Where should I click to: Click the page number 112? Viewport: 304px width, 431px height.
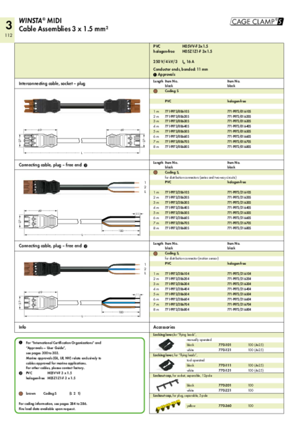pos(9,35)
